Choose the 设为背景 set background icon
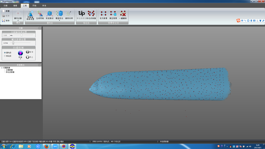This screenshot has width=265, height=149. coord(103,14)
